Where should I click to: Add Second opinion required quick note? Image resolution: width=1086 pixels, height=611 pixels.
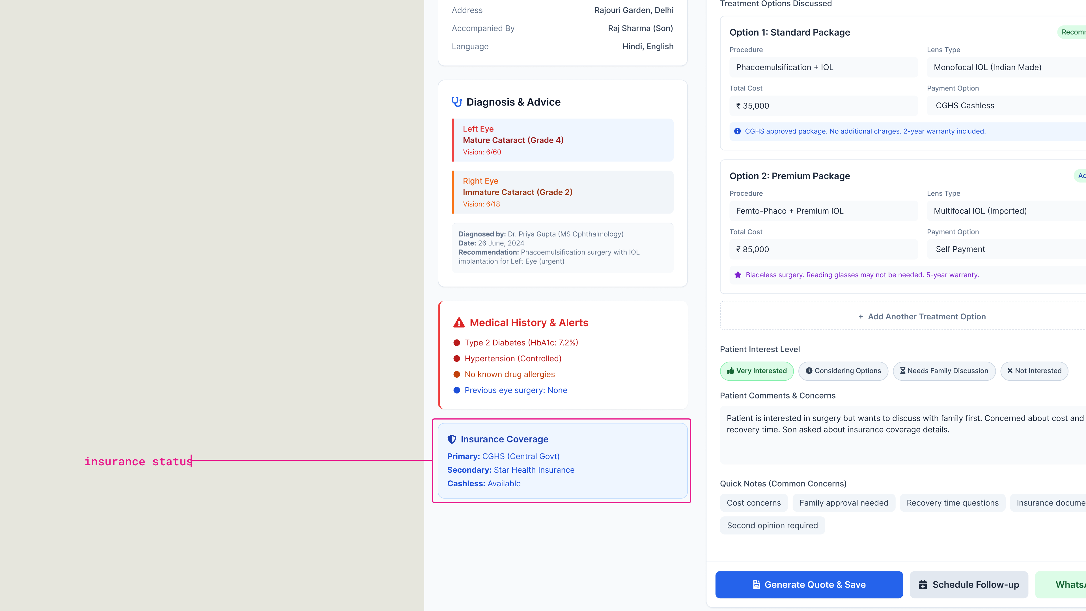(x=772, y=525)
